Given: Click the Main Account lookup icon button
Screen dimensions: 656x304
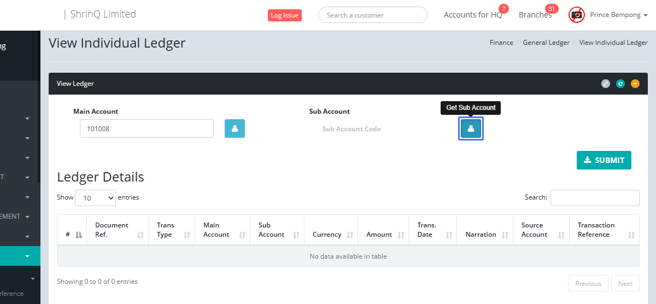Looking at the screenshot, I should tap(235, 128).
